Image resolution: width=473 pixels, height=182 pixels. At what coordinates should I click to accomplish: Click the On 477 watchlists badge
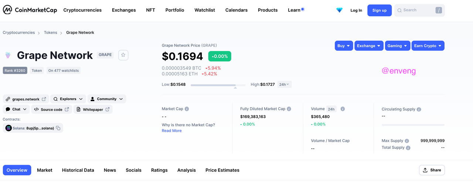click(x=64, y=71)
